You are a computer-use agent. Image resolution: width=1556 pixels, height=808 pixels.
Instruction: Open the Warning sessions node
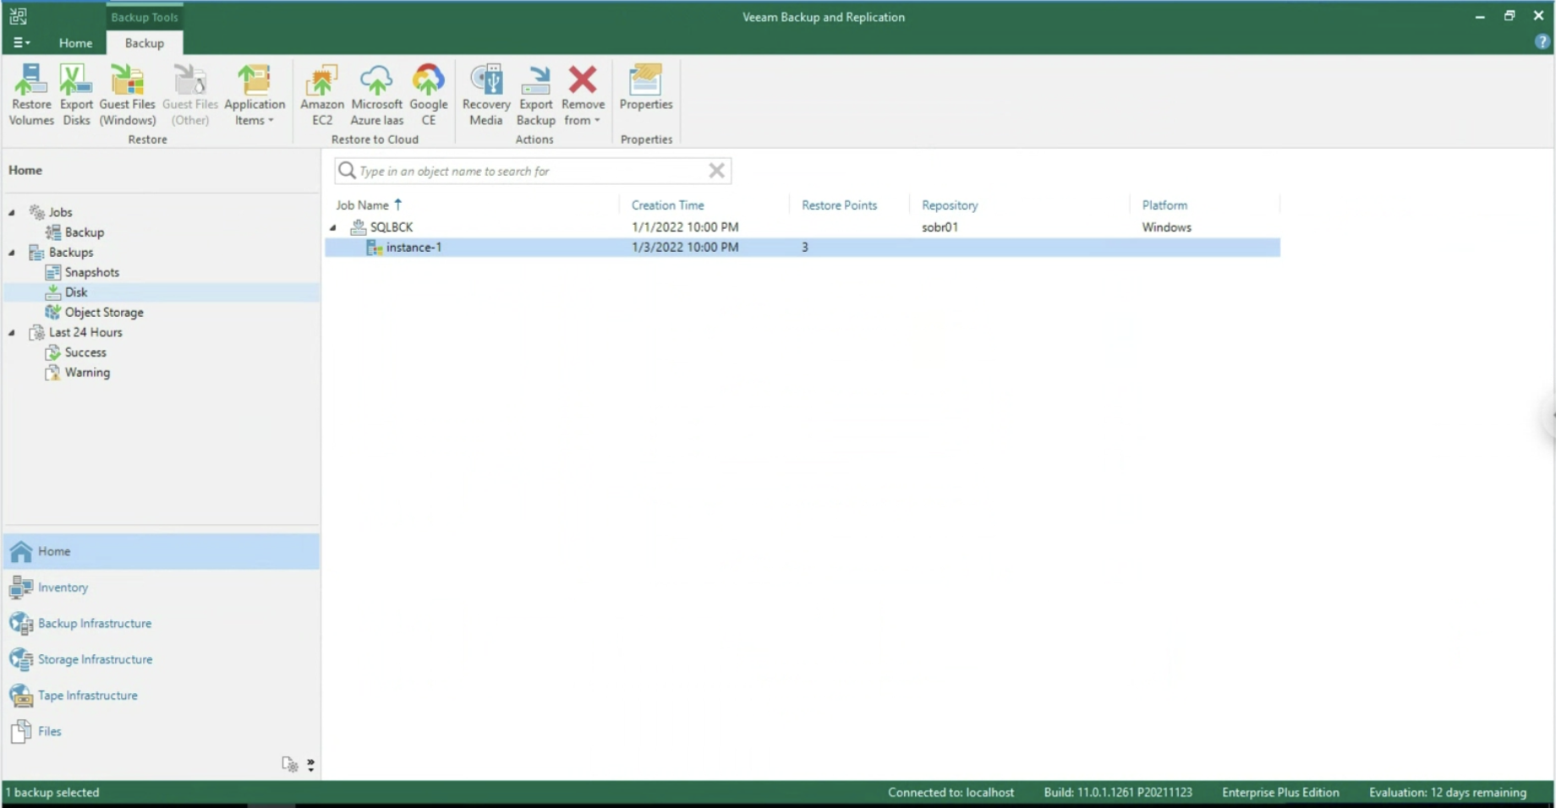pos(87,373)
